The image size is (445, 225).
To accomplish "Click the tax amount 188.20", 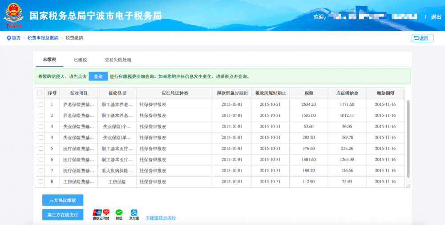I will pos(309,170).
